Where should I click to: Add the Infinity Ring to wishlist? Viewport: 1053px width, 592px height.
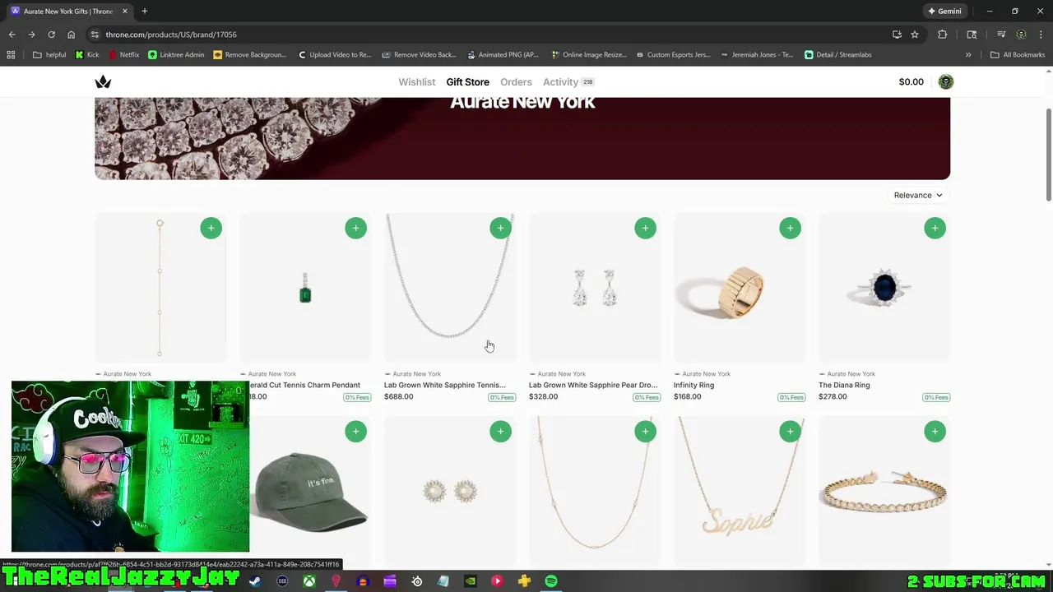point(790,228)
